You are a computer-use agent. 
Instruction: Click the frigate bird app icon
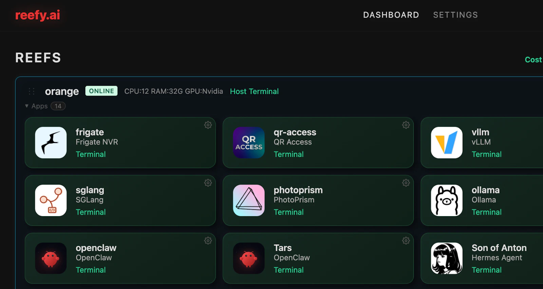click(51, 143)
